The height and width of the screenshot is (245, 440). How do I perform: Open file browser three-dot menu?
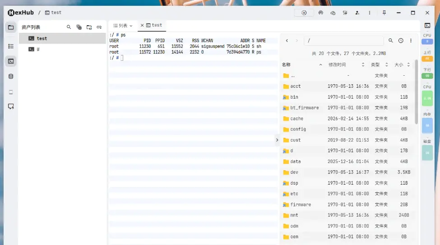coord(411,41)
